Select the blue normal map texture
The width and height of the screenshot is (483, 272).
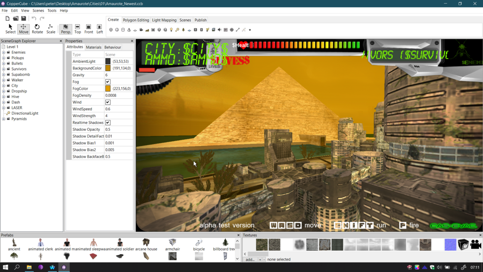click(450, 245)
